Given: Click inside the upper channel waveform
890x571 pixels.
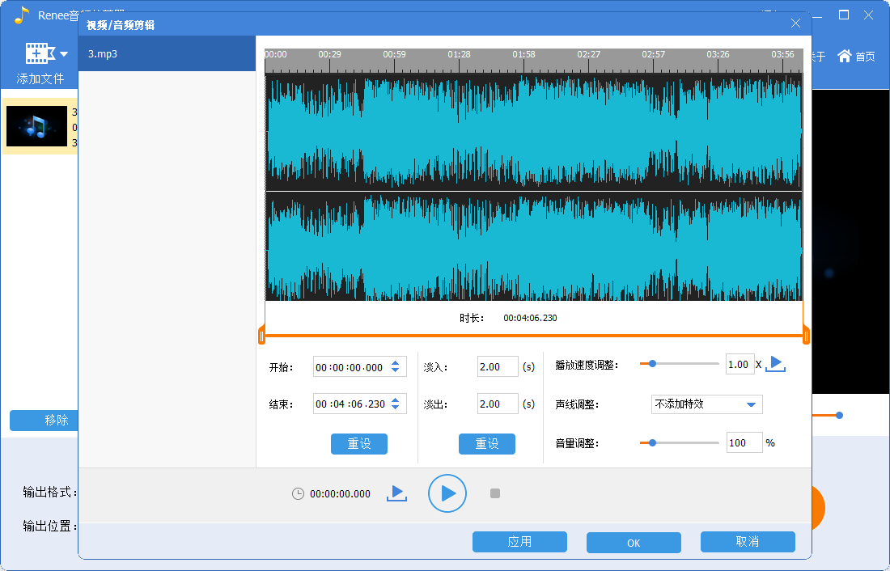Looking at the screenshot, I should click(533, 133).
